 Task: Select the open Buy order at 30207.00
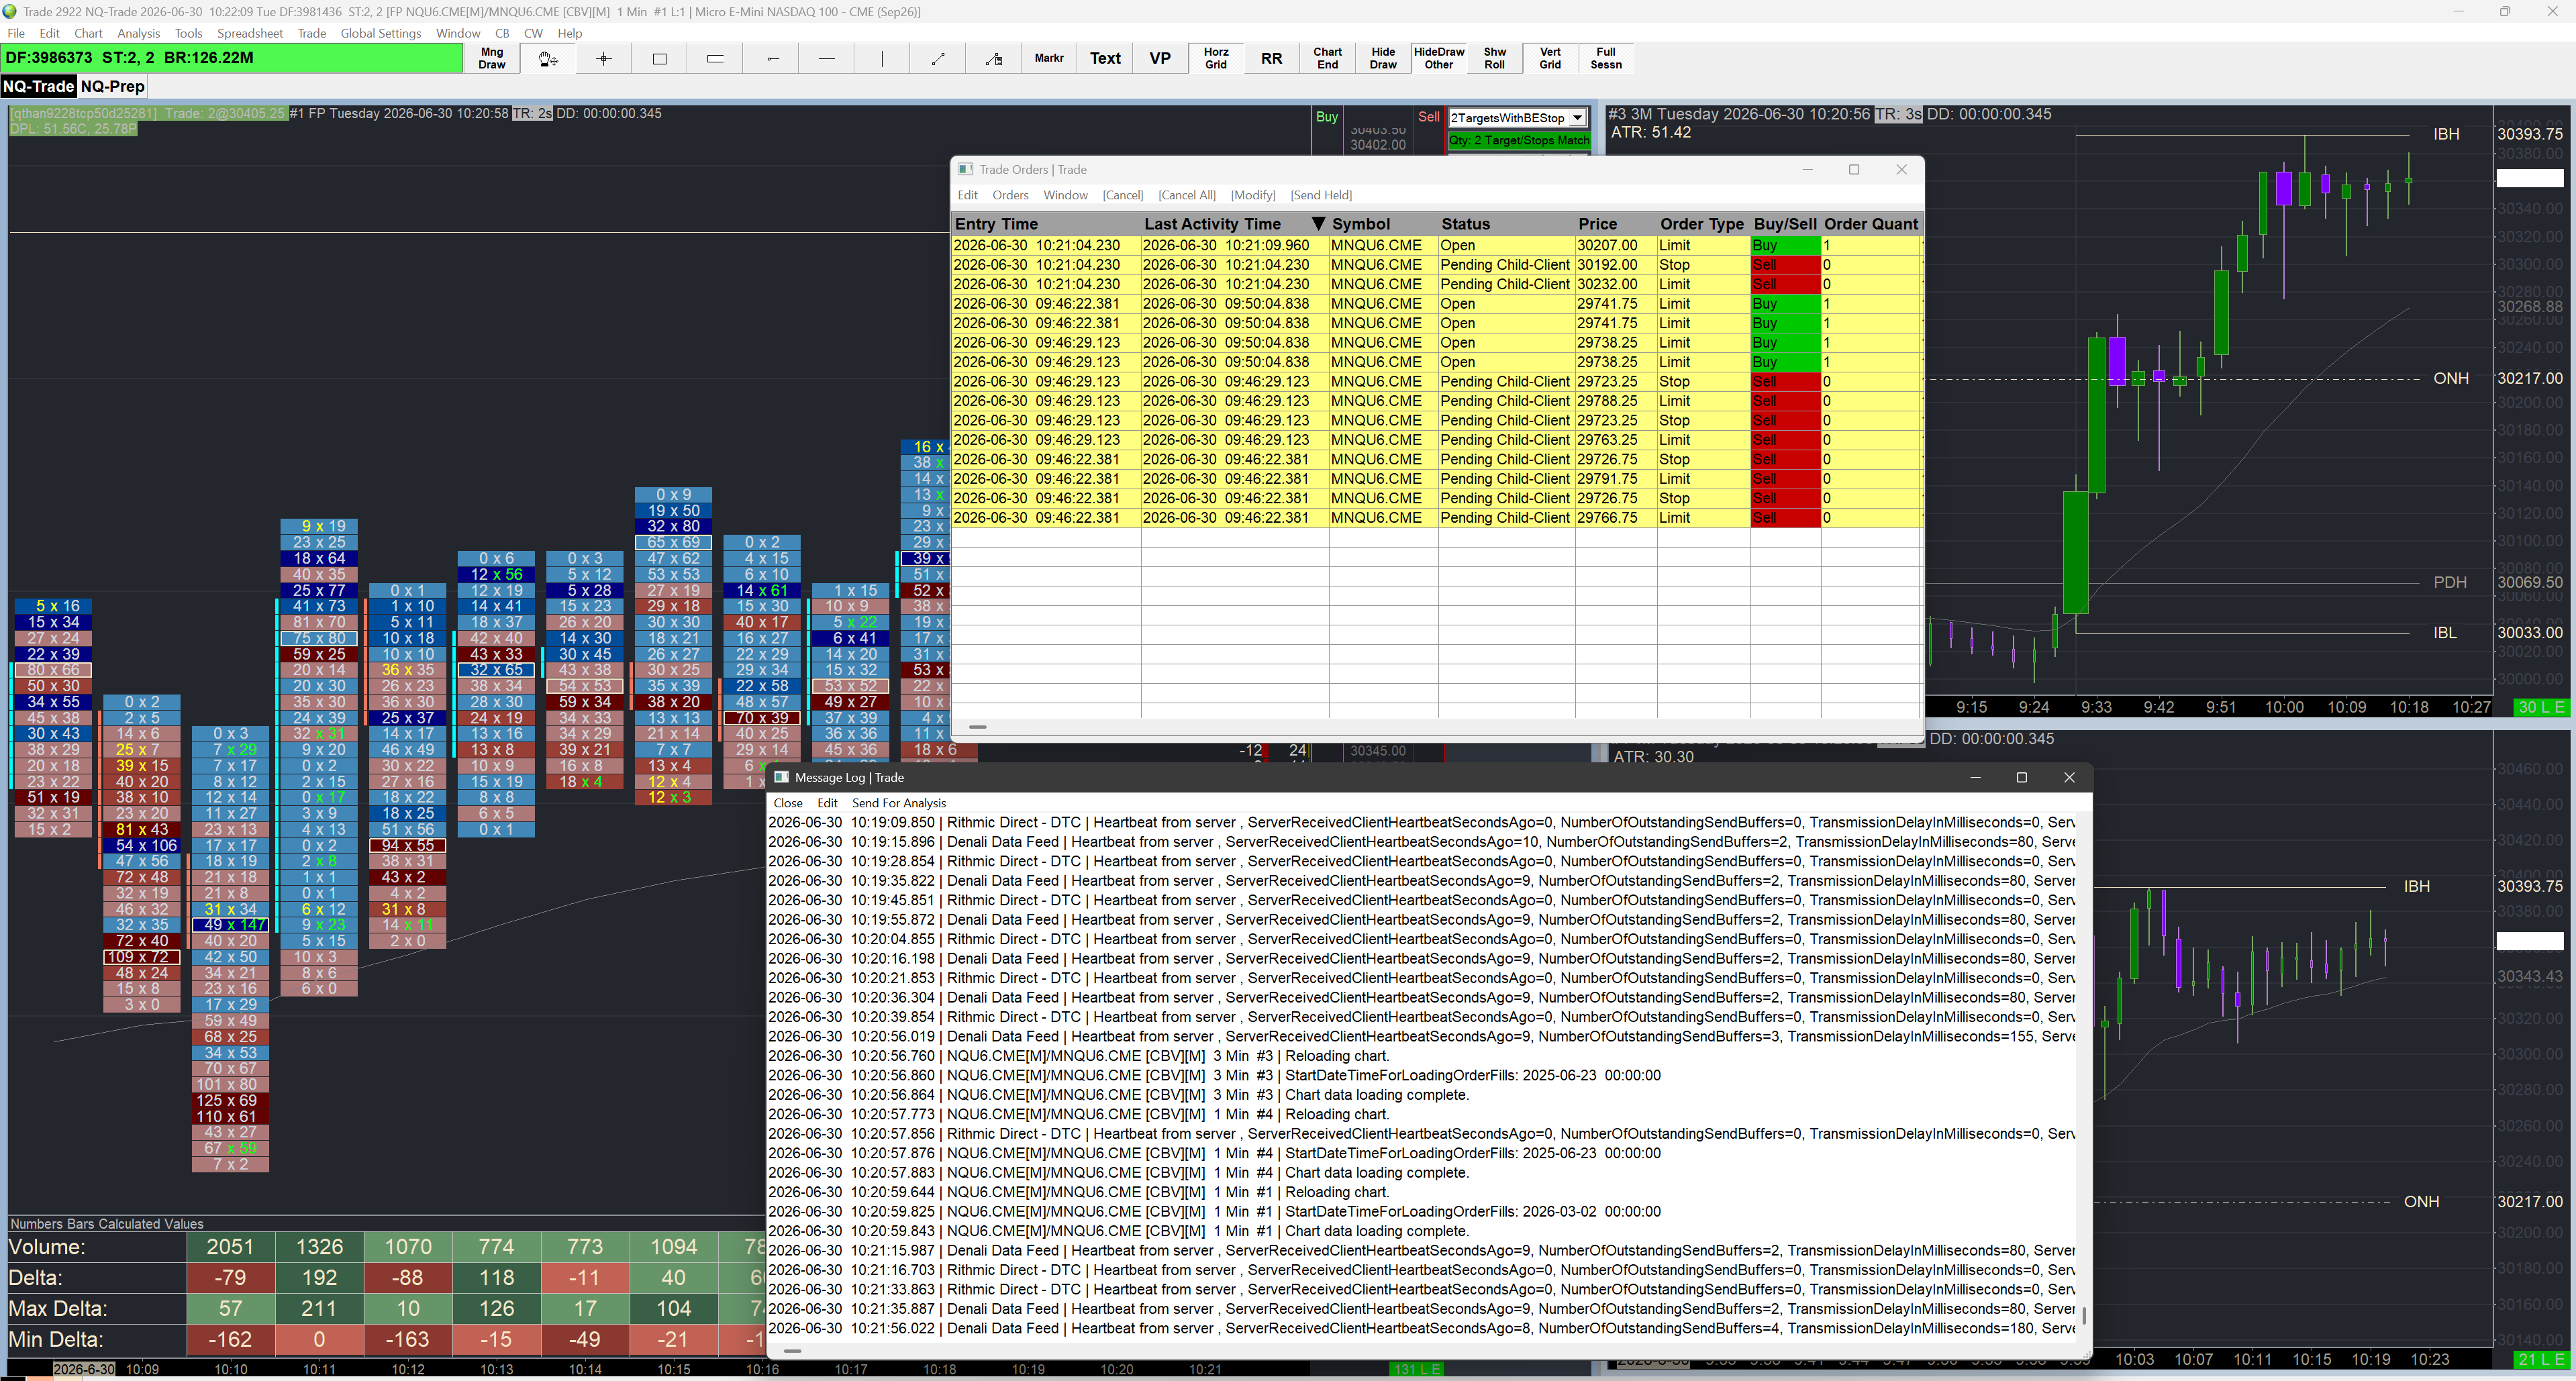point(1437,245)
